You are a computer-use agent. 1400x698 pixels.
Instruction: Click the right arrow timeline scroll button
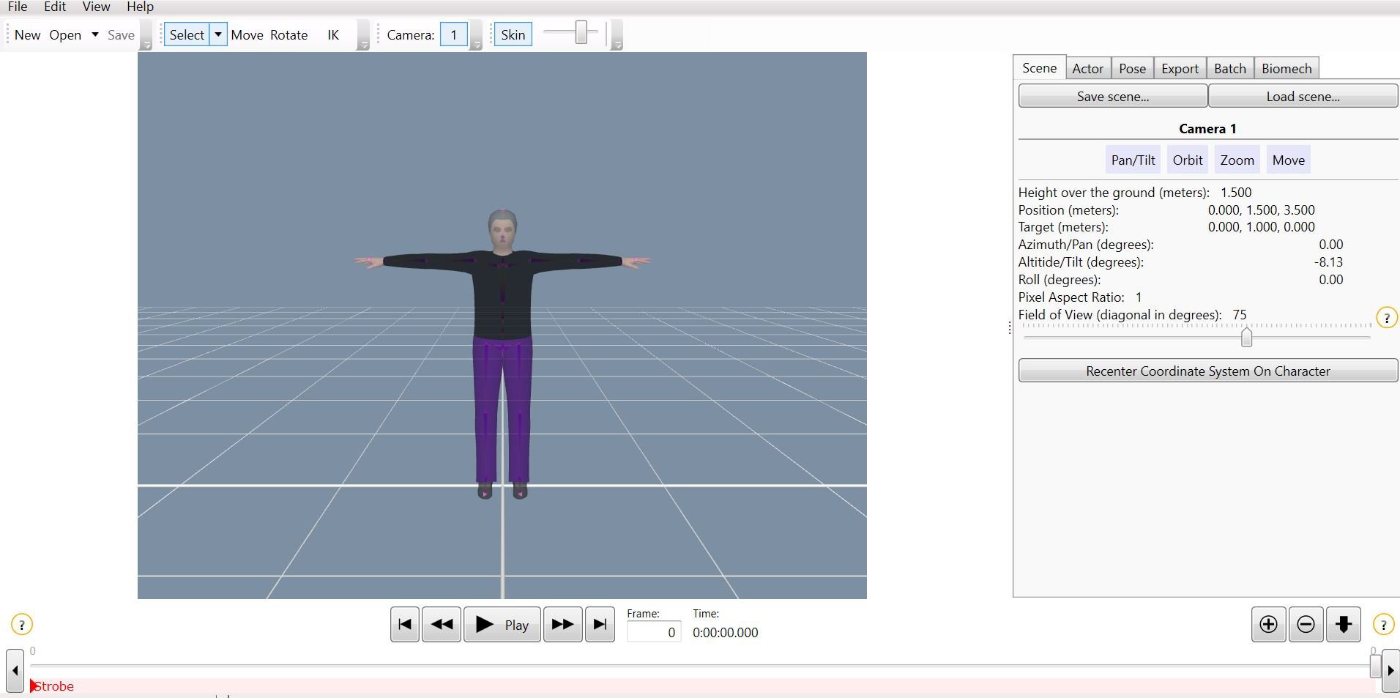(1390, 670)
